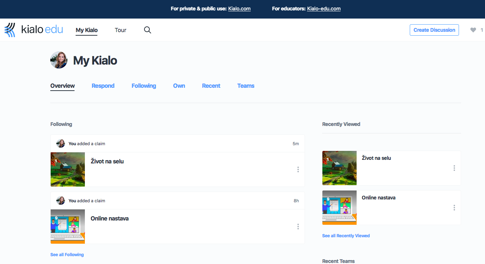485x264 pixels.
Task: Open search with the magnifying glass icon
Action: [x=147, y=30]
